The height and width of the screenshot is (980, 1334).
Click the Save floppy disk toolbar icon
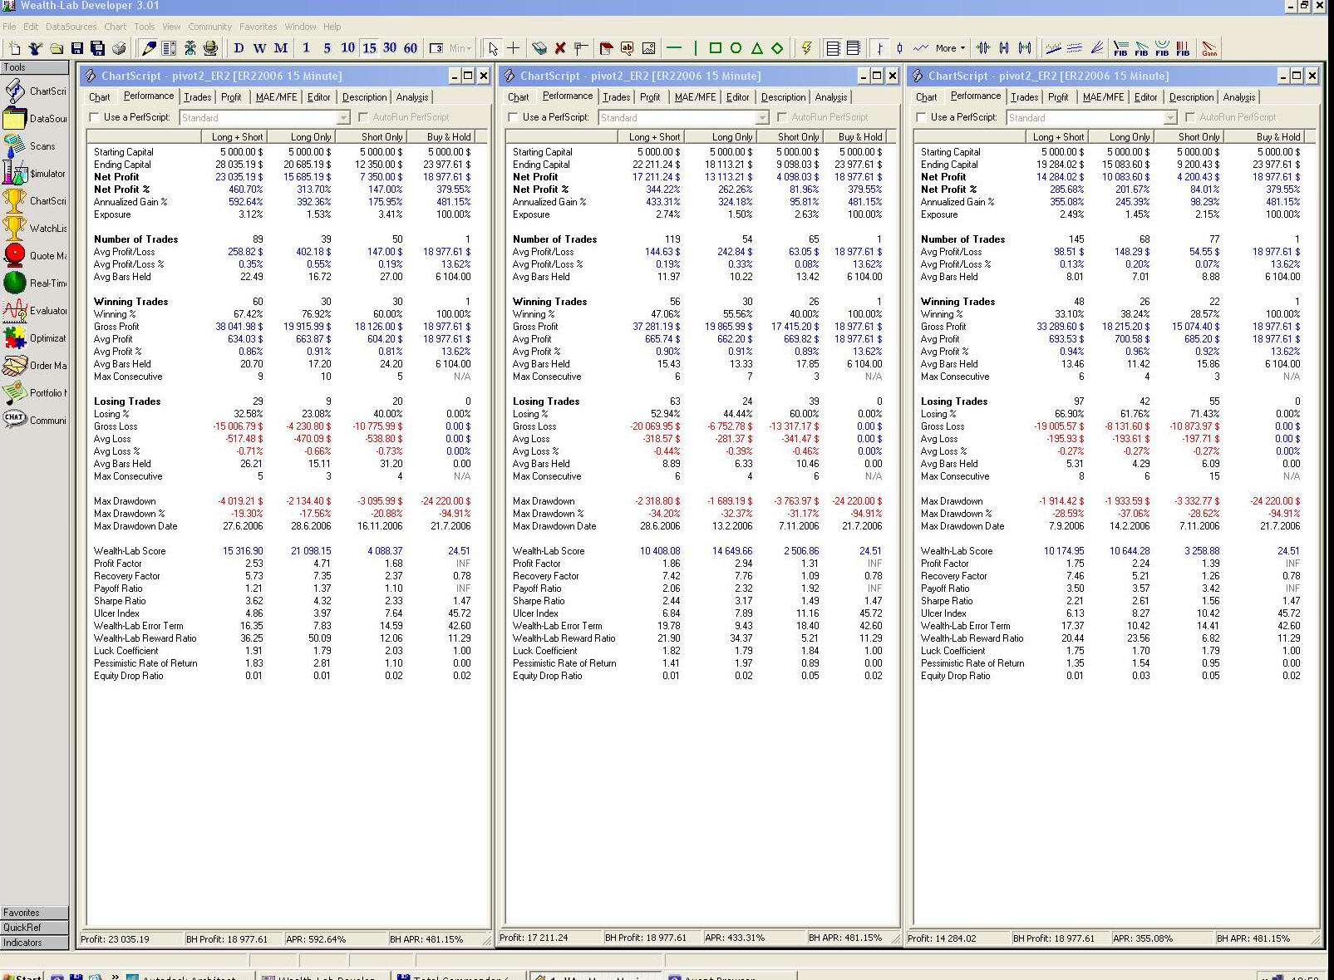point(77,48)
